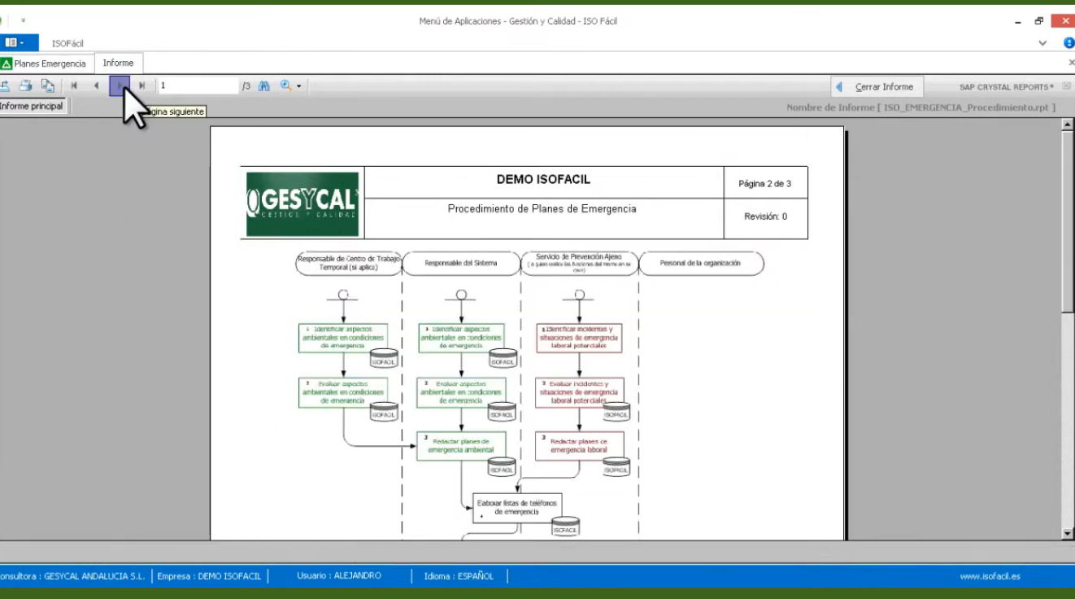Click 'Nombre de Informe' file name label

click(x=920, y=107)
